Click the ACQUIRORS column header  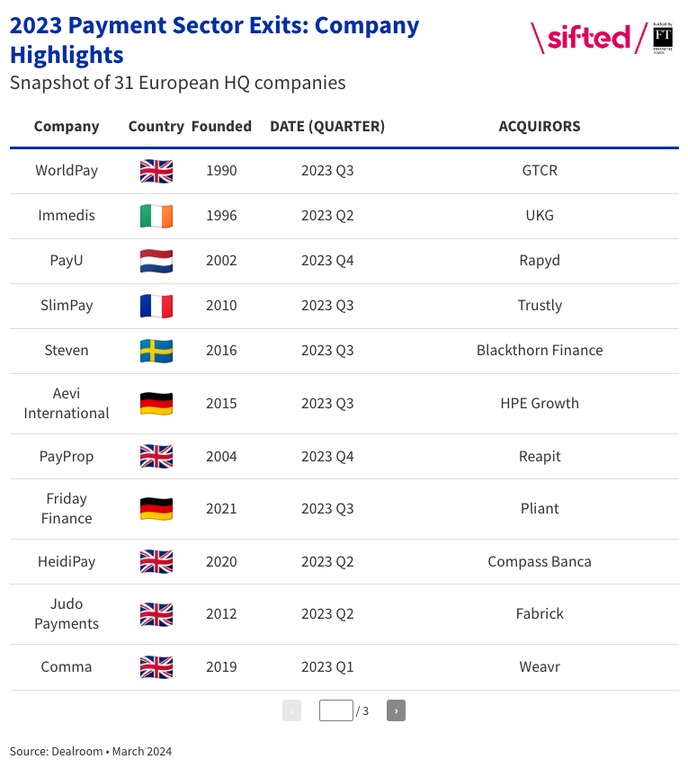tap(539, 126)
